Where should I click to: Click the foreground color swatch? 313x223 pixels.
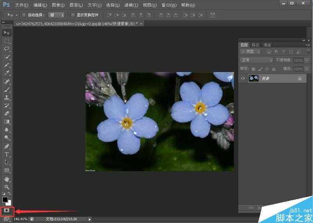tap(5, 199)
